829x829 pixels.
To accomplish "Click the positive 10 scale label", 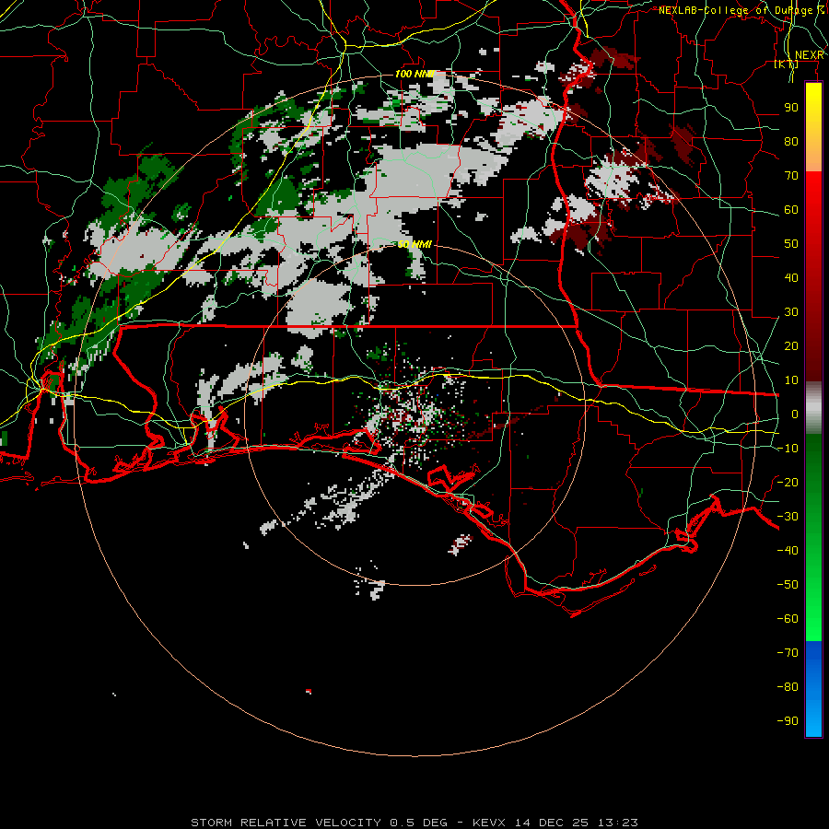I will pos(791,380).
